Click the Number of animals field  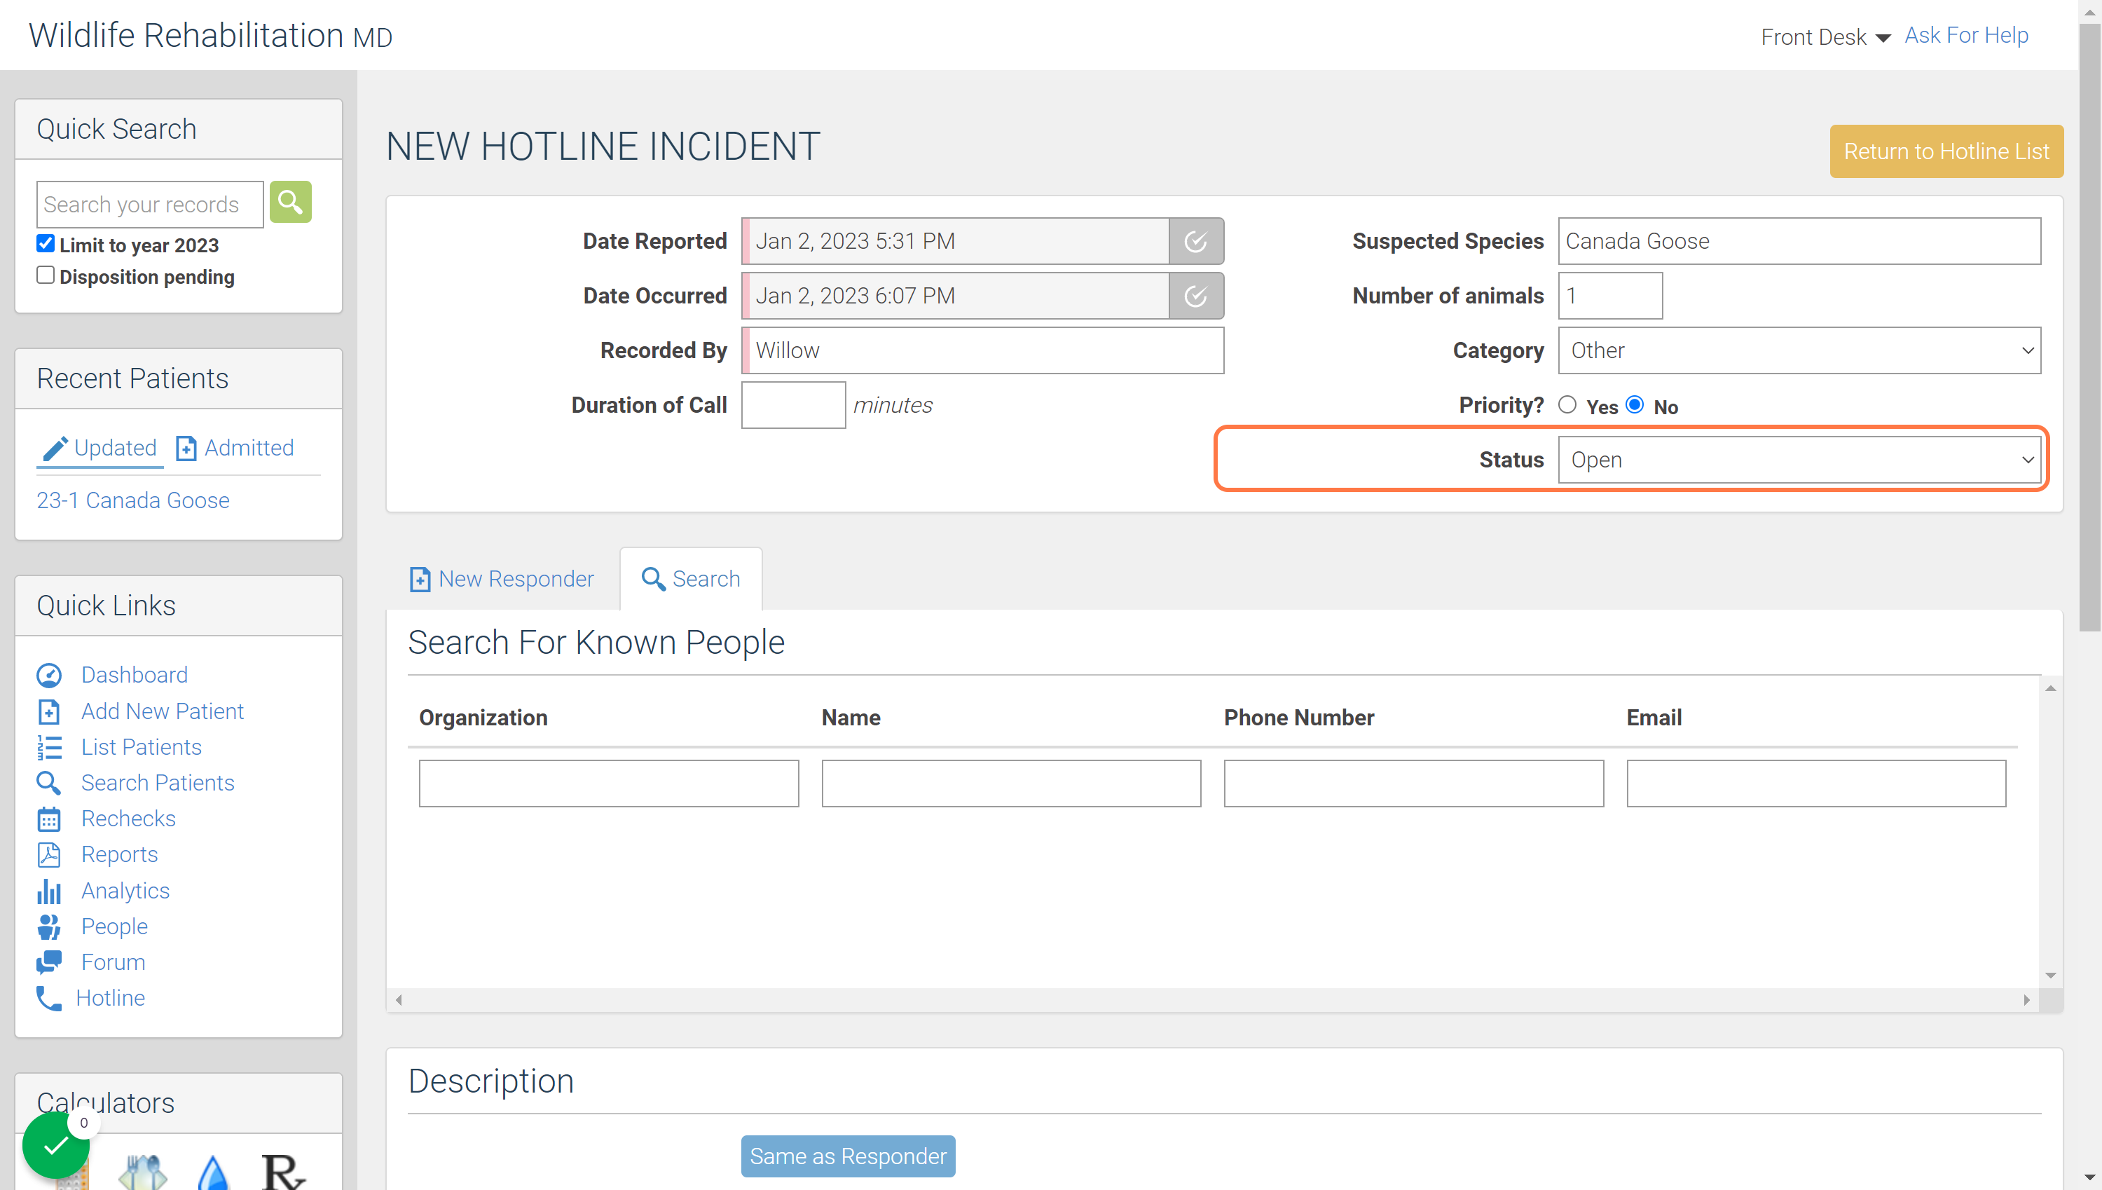pyautogui.click(x=1610, y=296)
